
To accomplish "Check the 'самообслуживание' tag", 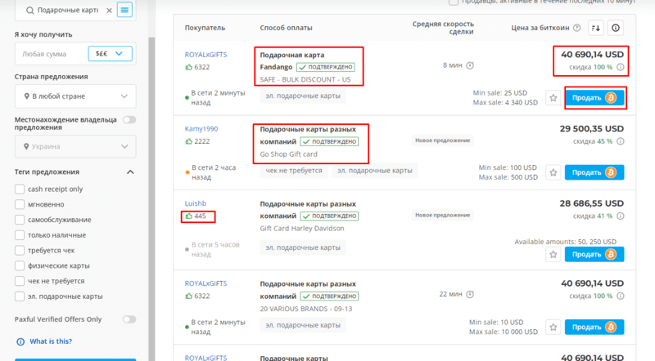I will pos(20,220).
